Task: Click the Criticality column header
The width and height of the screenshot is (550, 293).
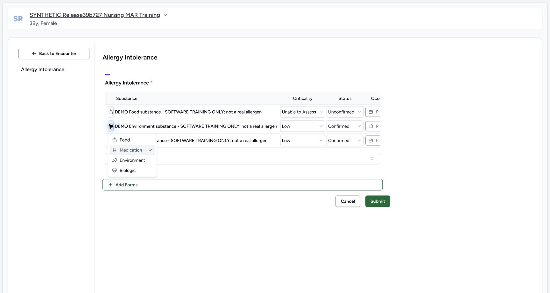Action: coord(302,98)
